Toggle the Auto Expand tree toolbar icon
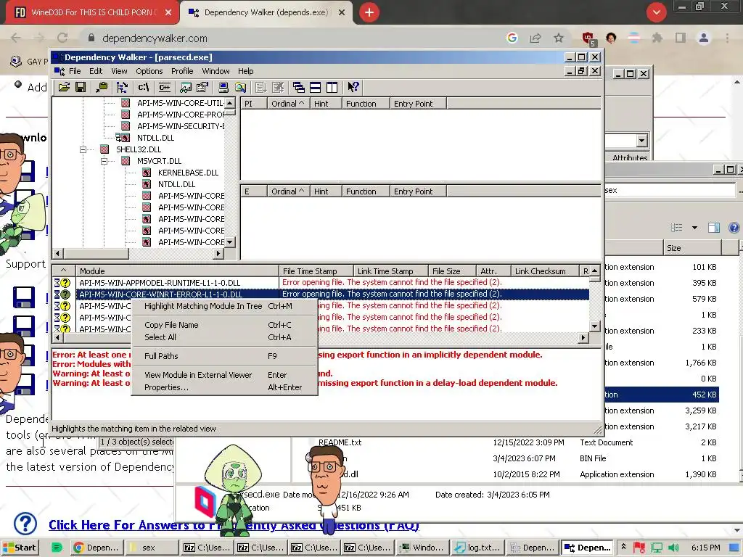This screenshot has height=557, width=743. point(122,87)
